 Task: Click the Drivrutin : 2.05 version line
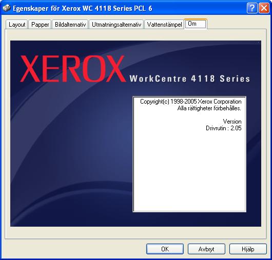(x=224, y=128)
